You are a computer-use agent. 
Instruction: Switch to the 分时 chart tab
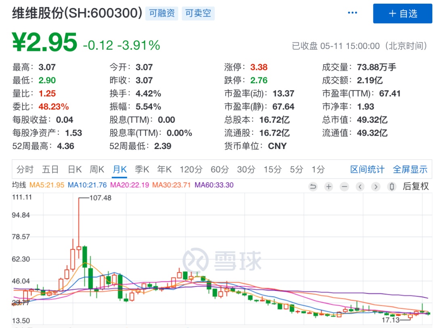point(25,170)
